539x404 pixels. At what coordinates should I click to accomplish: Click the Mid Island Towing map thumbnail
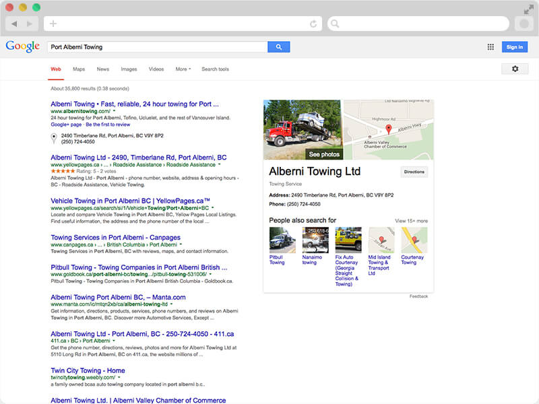click(x=381, y=240)
